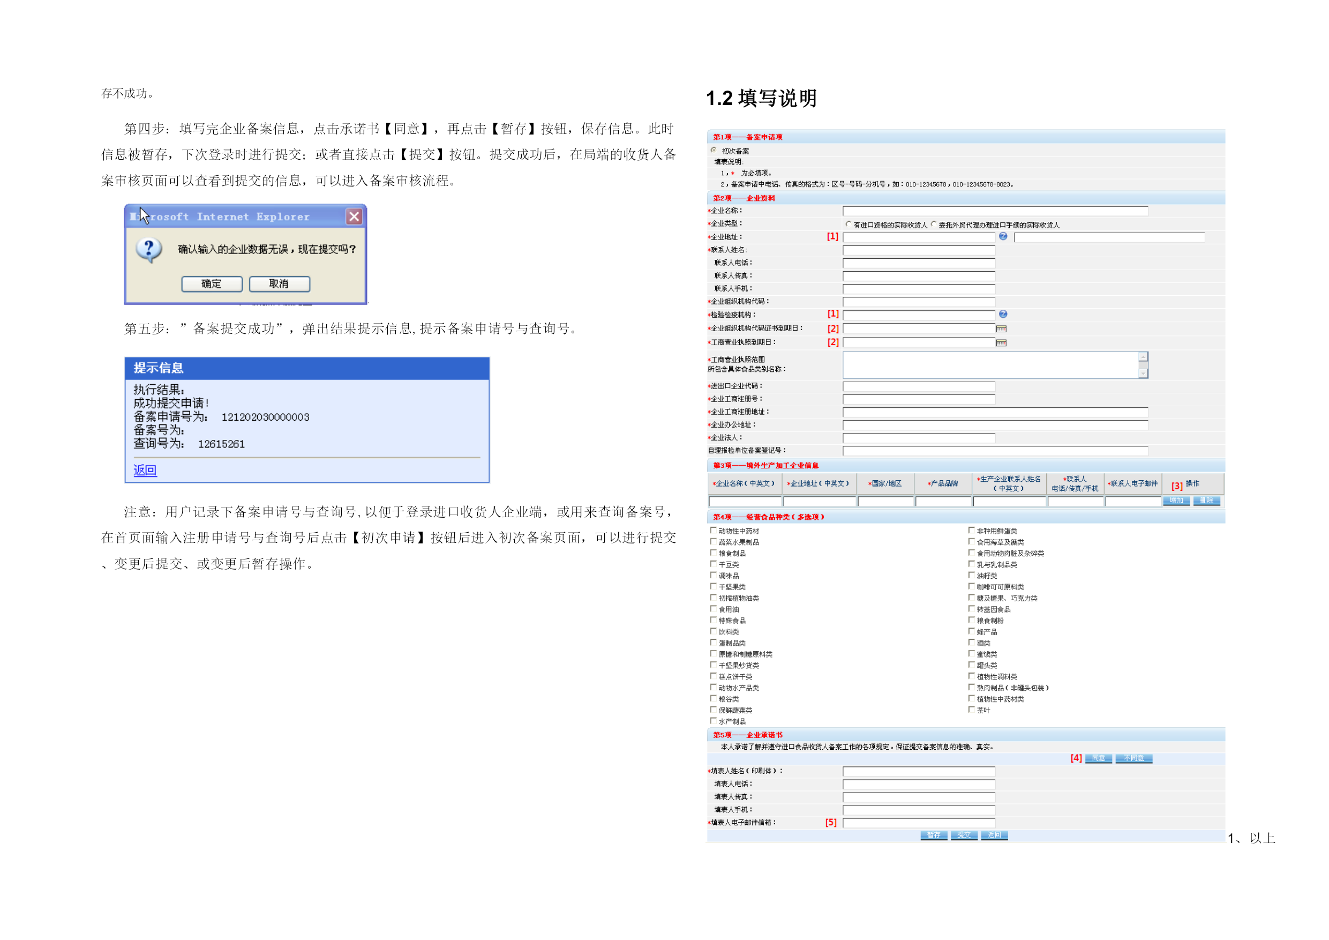Check the 罐头类 checkbox
The width and height of the screenshot is (1329, 940).
click(971, 665)
